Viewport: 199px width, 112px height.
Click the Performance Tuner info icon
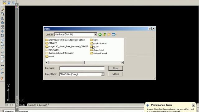tap(147, 105)
